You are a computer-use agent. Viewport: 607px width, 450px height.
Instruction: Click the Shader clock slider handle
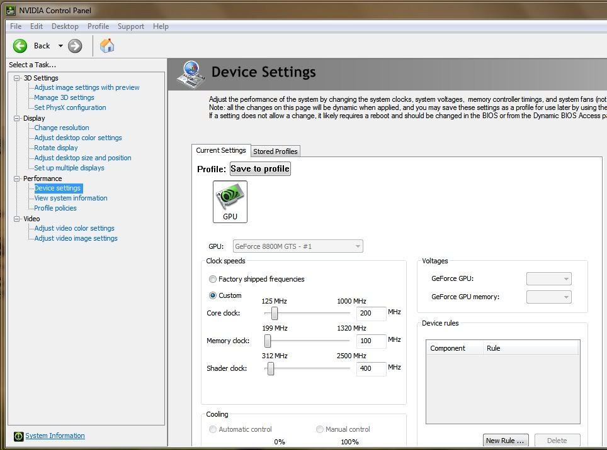click(271, 368)
